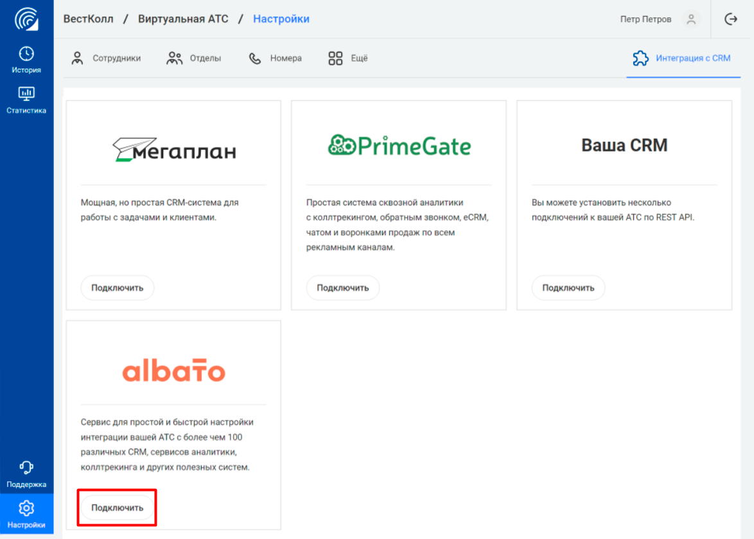Go to Виртуальная АТС breadcrumb

click(x=183, y=19)
